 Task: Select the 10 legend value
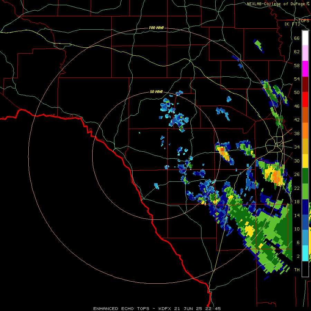pyautogui.click(x=297, y=229)
